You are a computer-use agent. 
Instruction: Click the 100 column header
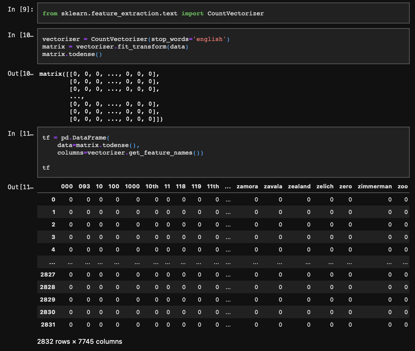click(x=114, y=186)
